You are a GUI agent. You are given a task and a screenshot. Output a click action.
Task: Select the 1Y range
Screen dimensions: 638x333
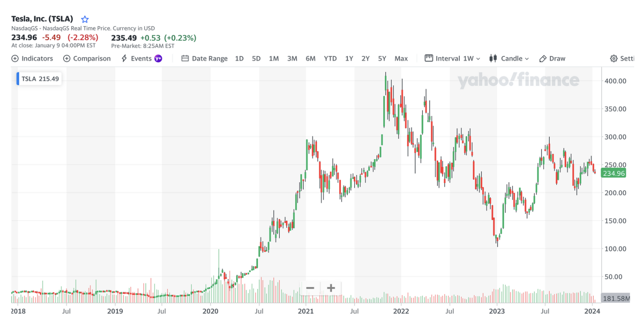pos(349,58)
